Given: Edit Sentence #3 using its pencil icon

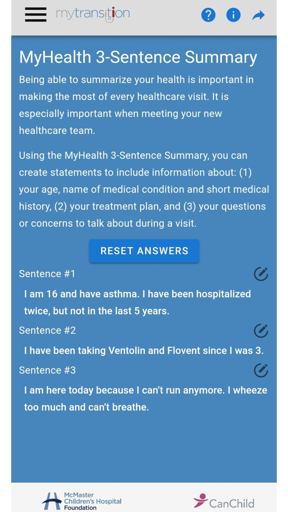Looking at the screenshot, I should click(261, 370).
